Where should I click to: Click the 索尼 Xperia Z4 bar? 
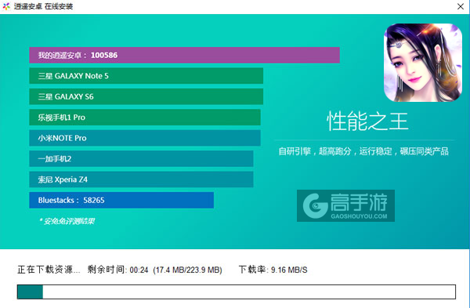(x=141, y=179)
